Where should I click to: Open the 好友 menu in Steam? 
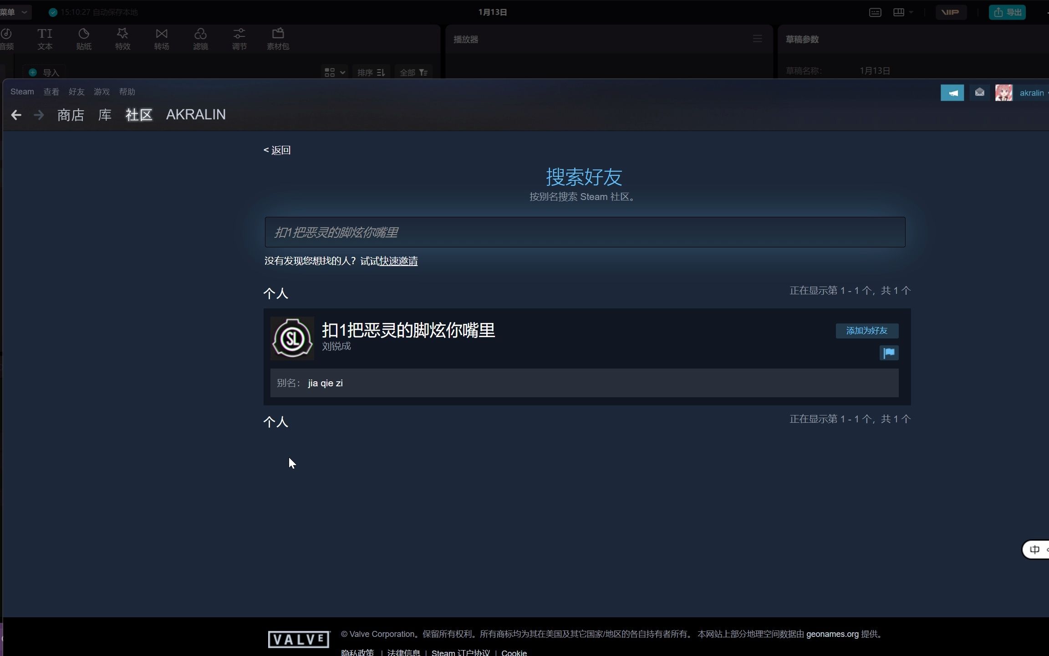[76, 92]
